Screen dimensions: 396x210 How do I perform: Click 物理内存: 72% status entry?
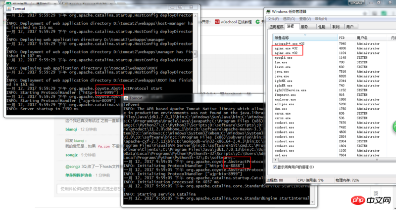tap(348, 180)
